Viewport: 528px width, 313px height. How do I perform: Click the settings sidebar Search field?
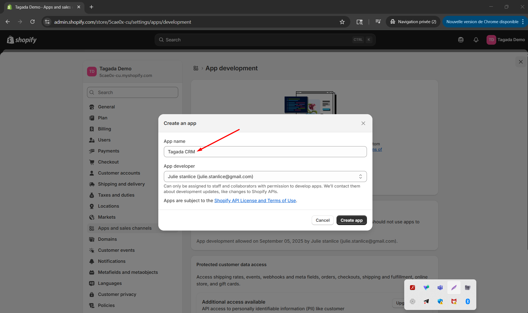[133, 92]
